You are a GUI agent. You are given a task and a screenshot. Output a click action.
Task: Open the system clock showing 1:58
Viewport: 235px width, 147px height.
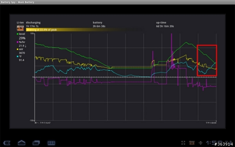pos(214,143)
